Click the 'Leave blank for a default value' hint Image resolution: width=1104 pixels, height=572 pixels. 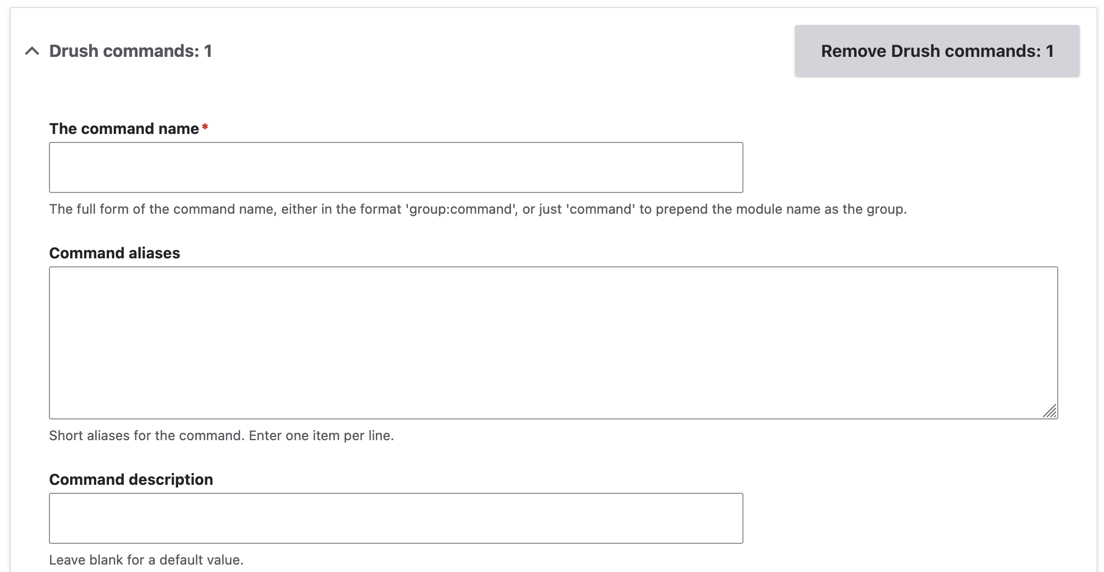[x=146, y=560]
